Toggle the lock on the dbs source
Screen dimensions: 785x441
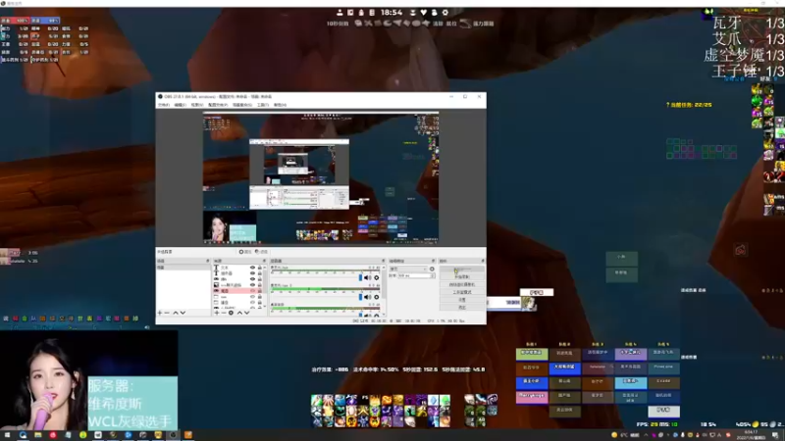(260, 279)
